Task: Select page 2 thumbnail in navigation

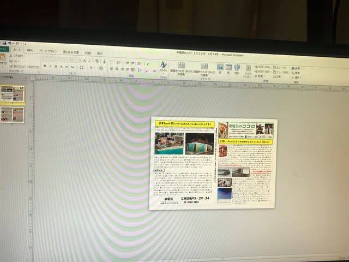Action: [x=12, y=115]
